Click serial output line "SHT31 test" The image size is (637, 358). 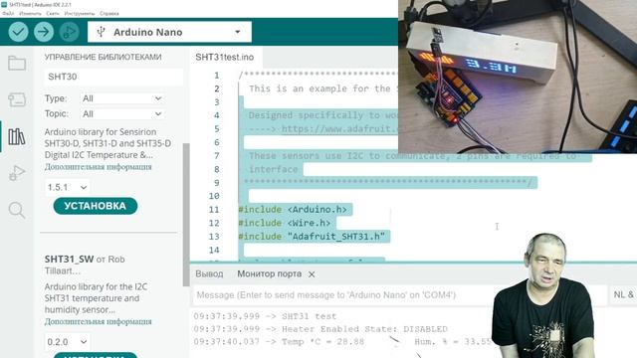click(265, 316)
